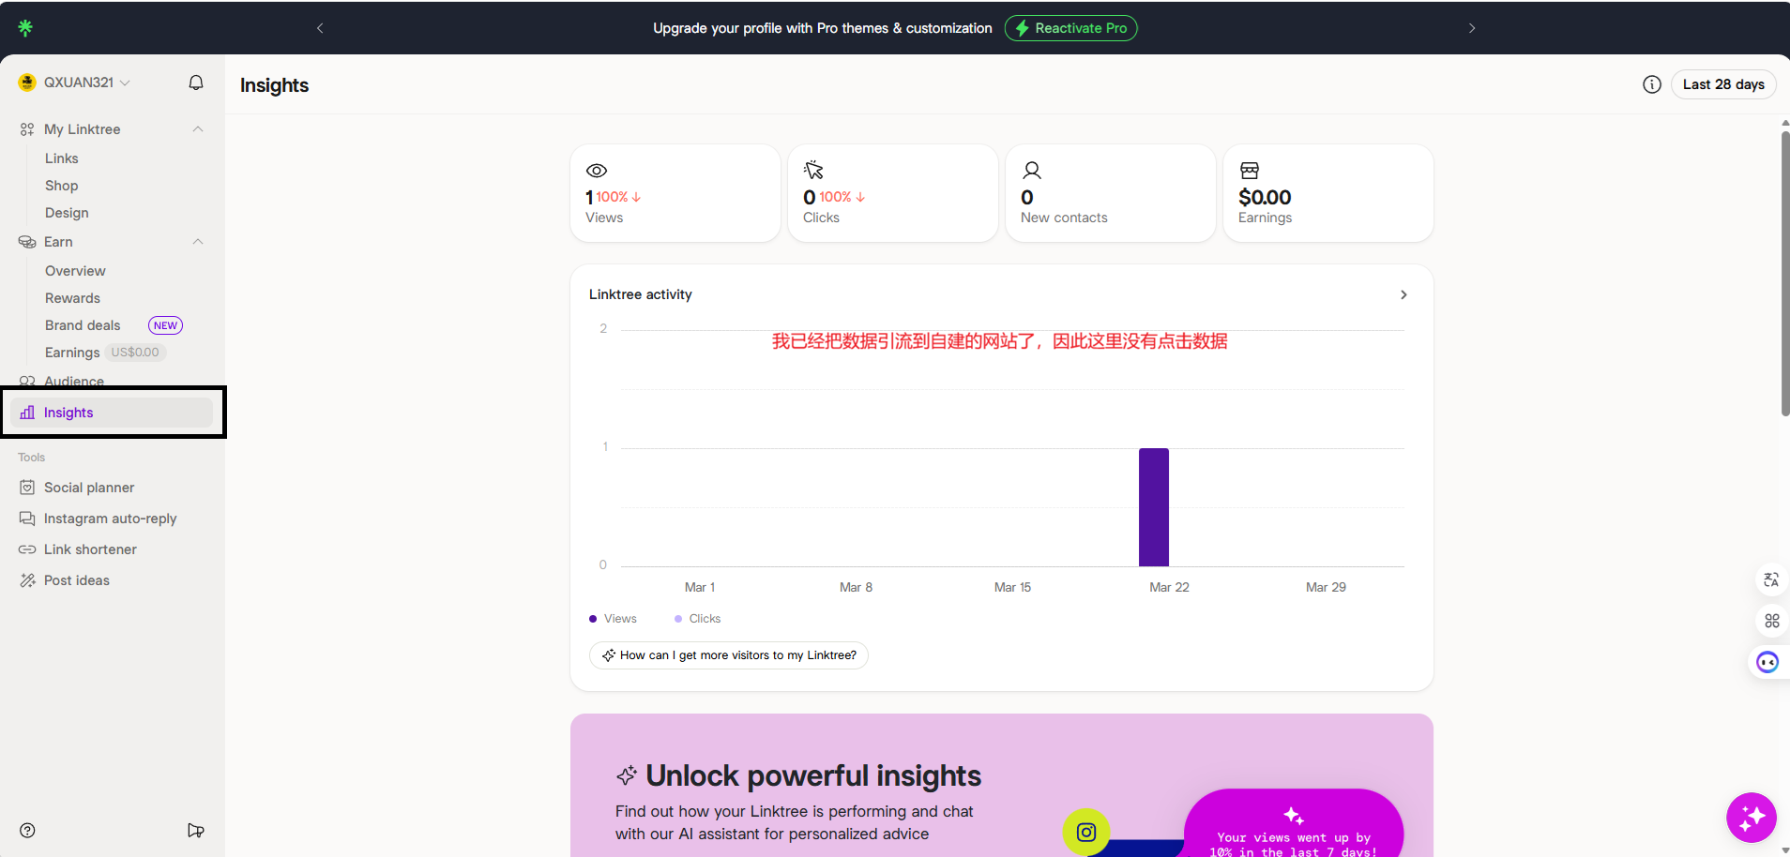This screenshot has width=1790, height=857.
Task: Click the Instagram icon in the insights banner
Action: [1085, 831]
